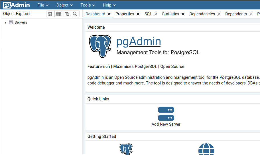This screenshot has height=155, width=260.
Task: Open the Help menu
Action: click(109, 5)
